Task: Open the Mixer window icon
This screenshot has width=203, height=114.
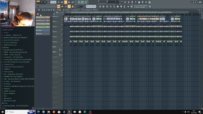Action: click(111, 6)
